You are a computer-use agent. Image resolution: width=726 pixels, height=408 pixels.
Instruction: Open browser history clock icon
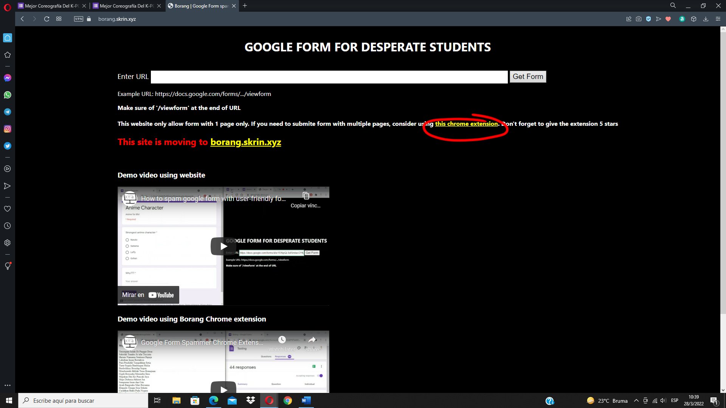(8, 226)
